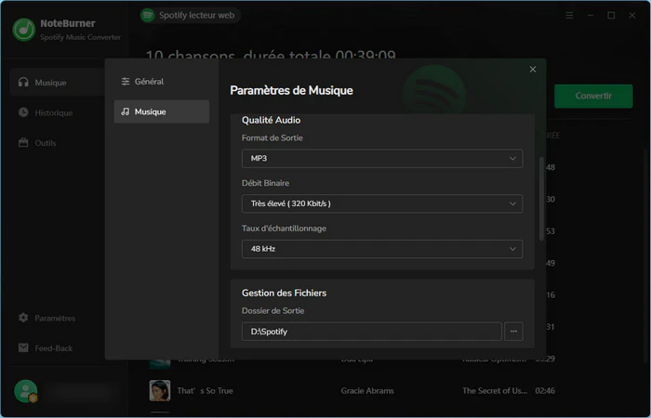This screenshot has width=651, height=418.
Task: Click the That's So True album thumbnail
Action: tap(160, 391)
